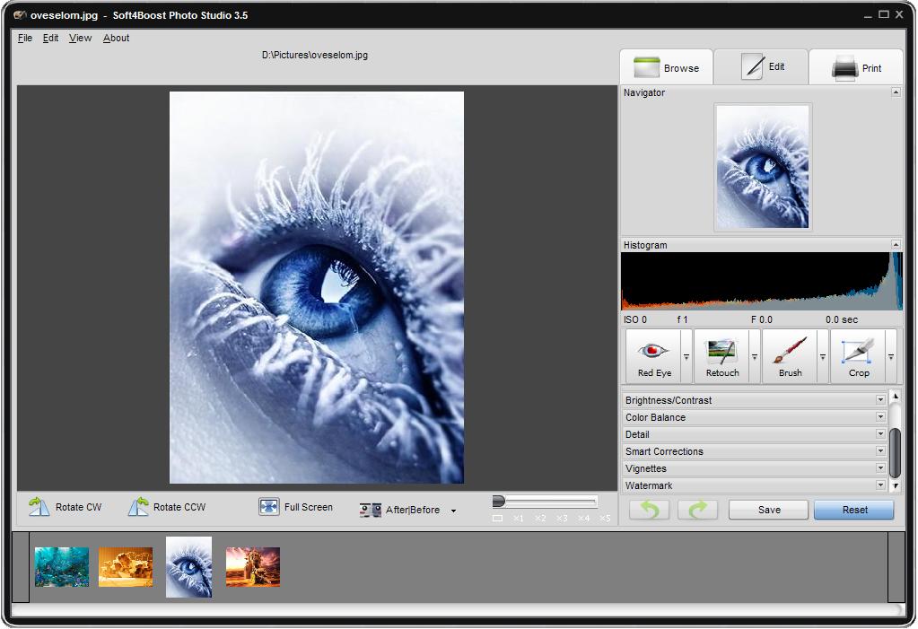Open the File menu
918x629 pixels.
coord(24,38)
